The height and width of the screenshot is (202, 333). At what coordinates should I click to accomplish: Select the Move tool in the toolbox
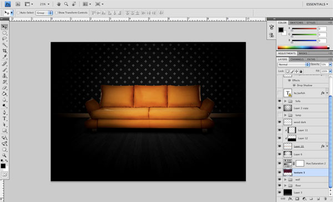pyautogui.click(x=4, y=27)
